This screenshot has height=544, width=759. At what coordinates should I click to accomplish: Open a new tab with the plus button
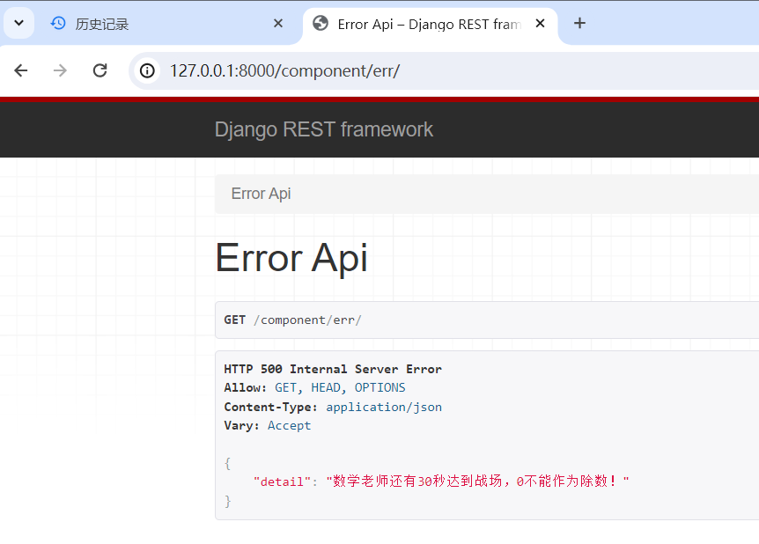tap(579, 23)
